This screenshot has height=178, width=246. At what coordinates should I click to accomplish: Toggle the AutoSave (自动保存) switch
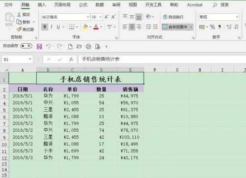tap(26, 46)
